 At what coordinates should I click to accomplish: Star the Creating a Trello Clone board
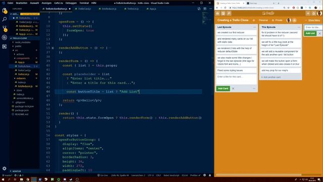(x=253, y=20)
